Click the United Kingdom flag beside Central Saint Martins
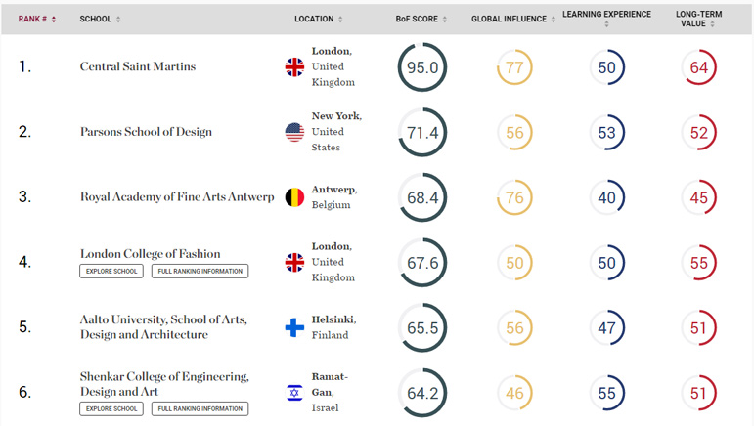The width and height of the screenshot is (754, 426). (x=294, y=66)
